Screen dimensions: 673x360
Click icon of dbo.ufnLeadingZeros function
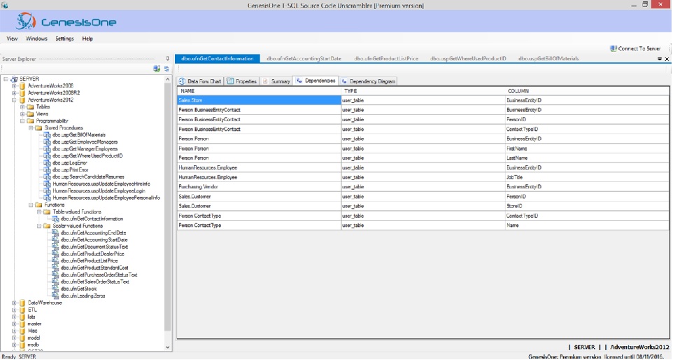(x=55, y=296)
